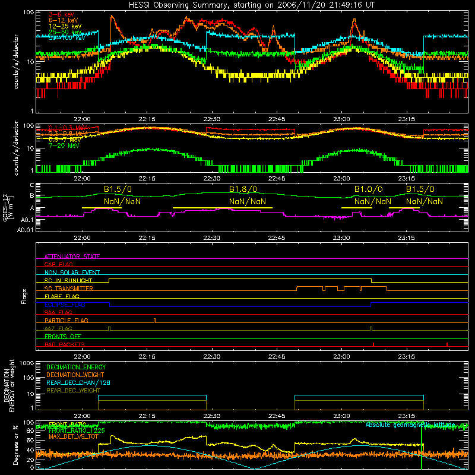Select the BAD_PACKETS flag label
The height and width of the screenshot is (475, 475).
click(x=65, y=345)
